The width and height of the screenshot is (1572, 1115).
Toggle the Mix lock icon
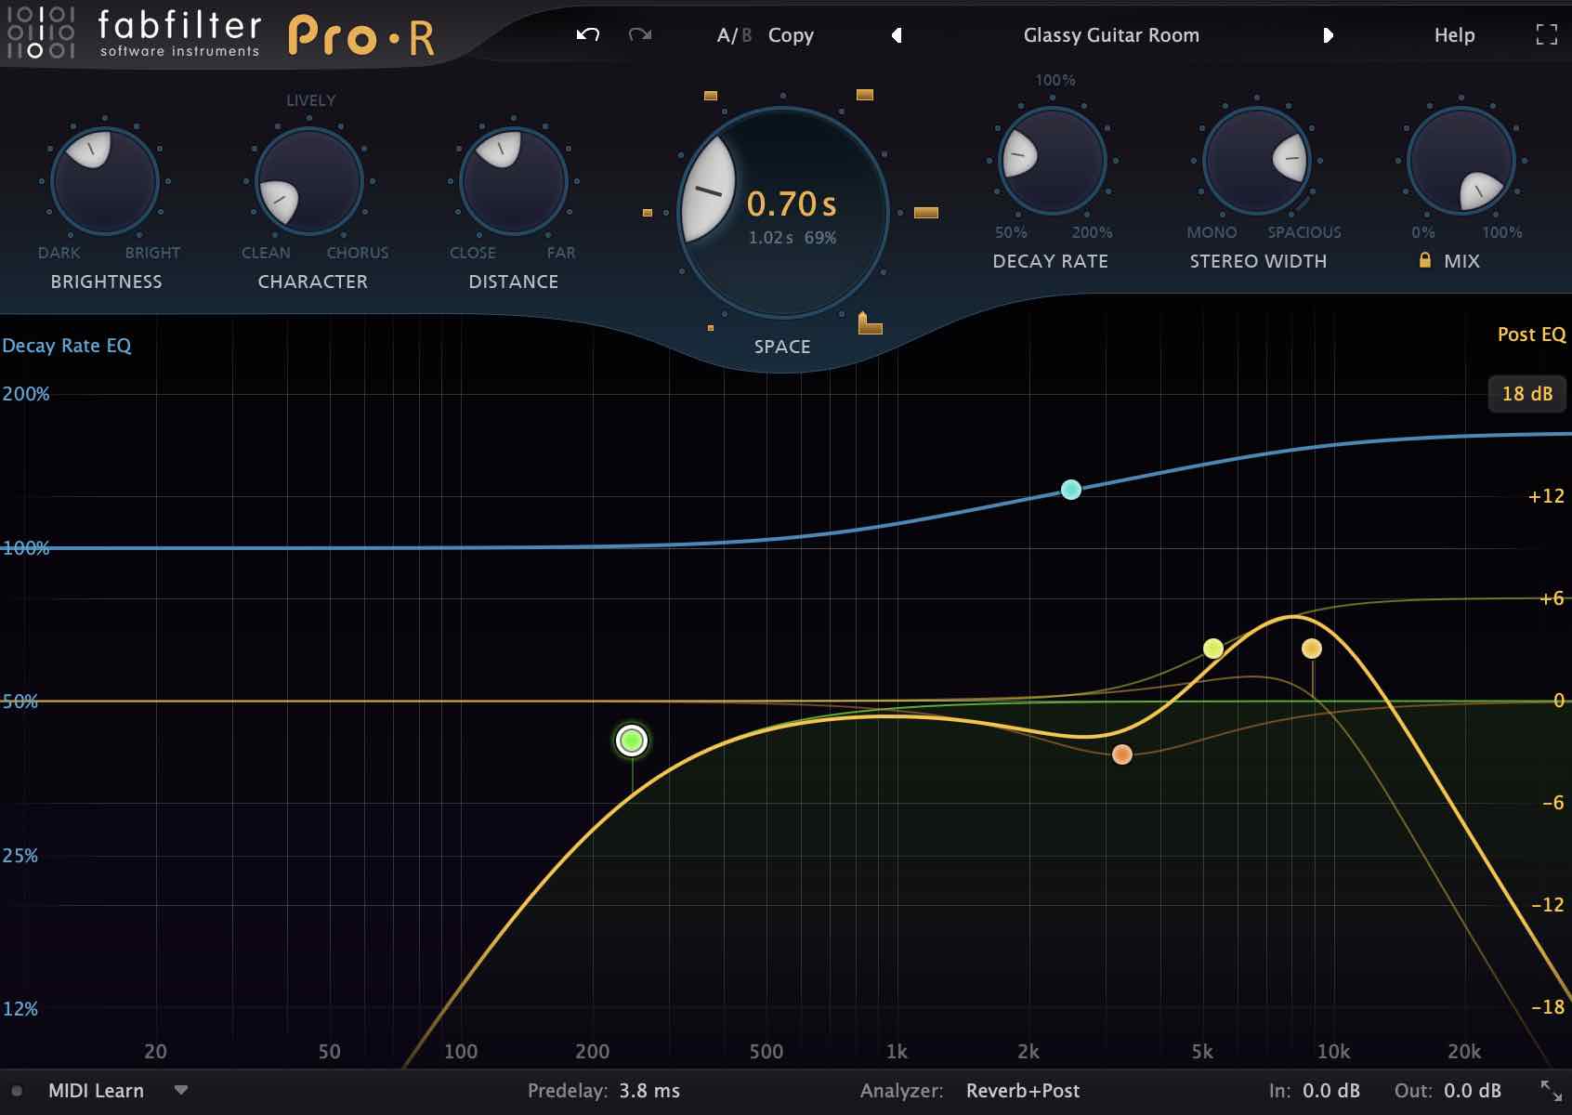[1425, 260]
